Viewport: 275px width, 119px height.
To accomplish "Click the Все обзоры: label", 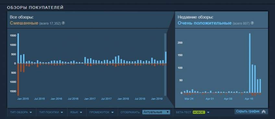I will coord(22,17).
